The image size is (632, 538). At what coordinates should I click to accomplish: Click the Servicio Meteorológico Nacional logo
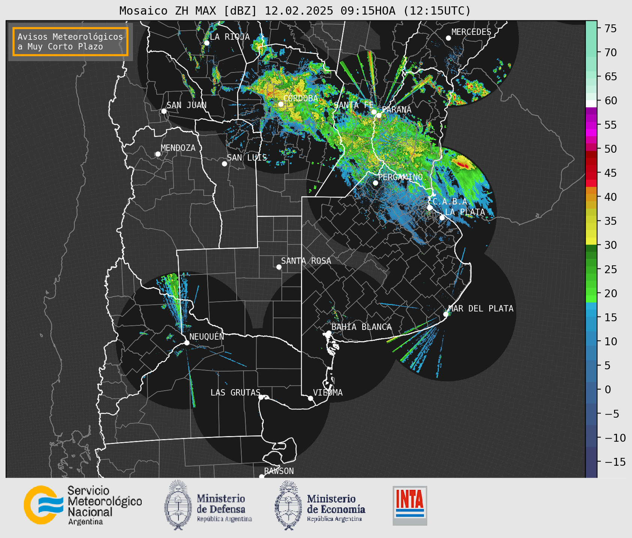tap(83, 505)
